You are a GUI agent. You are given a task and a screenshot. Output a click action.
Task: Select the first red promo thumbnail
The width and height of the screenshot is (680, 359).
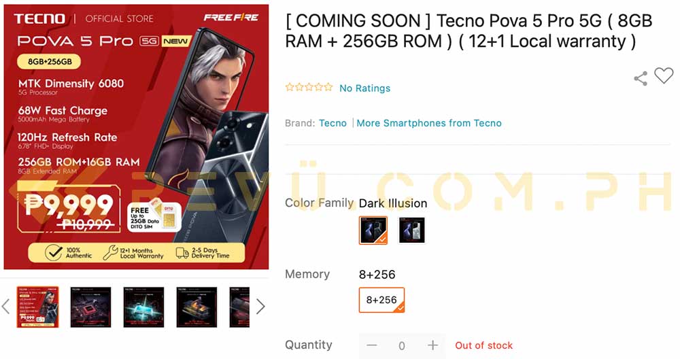[37, 307]
